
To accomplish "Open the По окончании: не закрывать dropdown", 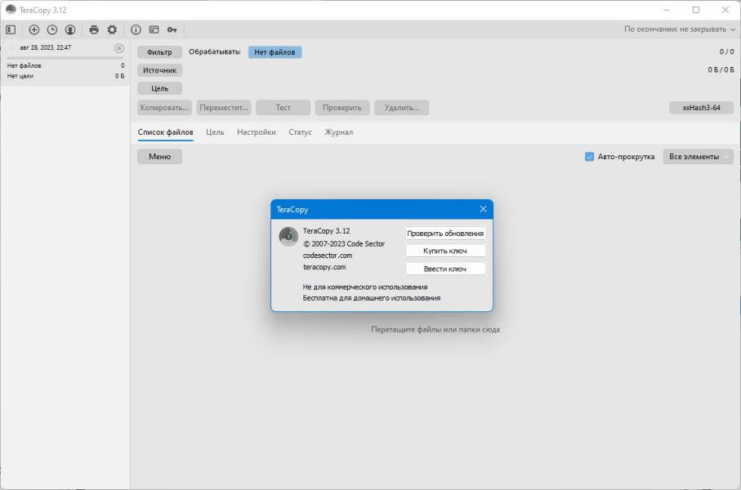I will coord(680,29).
